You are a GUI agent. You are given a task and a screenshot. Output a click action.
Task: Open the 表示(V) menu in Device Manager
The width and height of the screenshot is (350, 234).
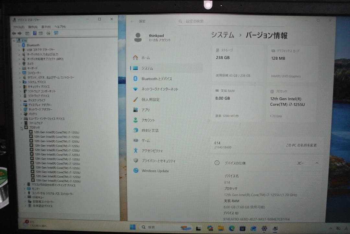click(x=46, y=27)
